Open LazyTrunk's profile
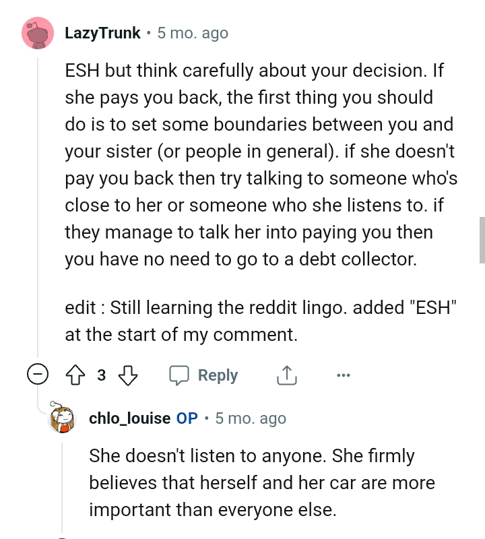 (102, 32)
